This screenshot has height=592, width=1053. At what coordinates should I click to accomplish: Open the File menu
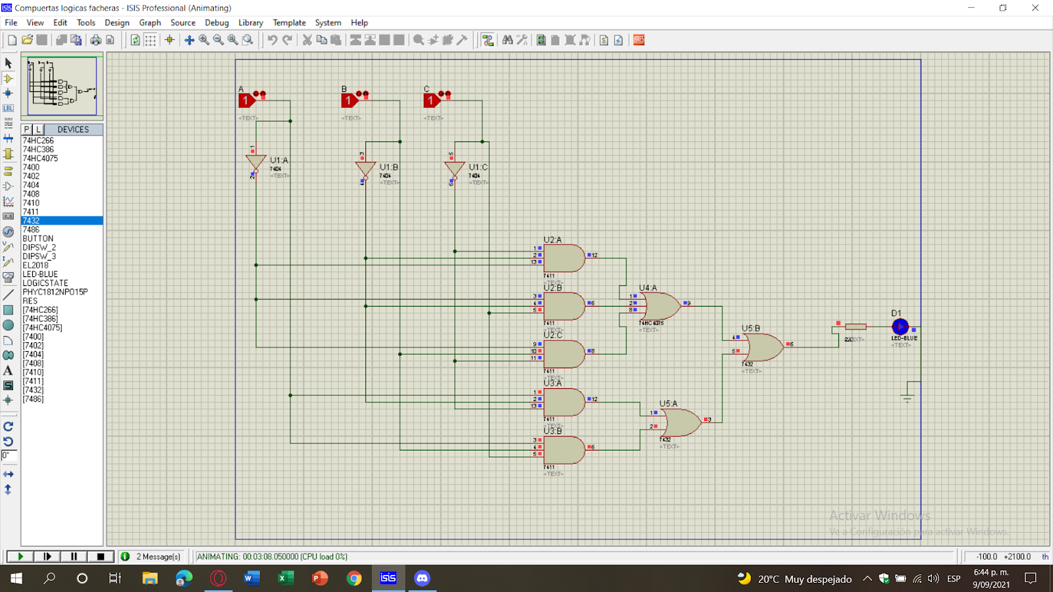tap(11, 22)
